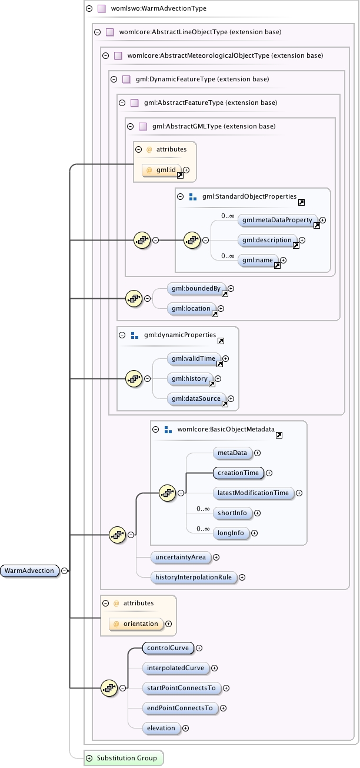This screenshot has width=360, height=768.
Task: Expand gml:dataSource with its plus button
Action: (x=231, y=399)
